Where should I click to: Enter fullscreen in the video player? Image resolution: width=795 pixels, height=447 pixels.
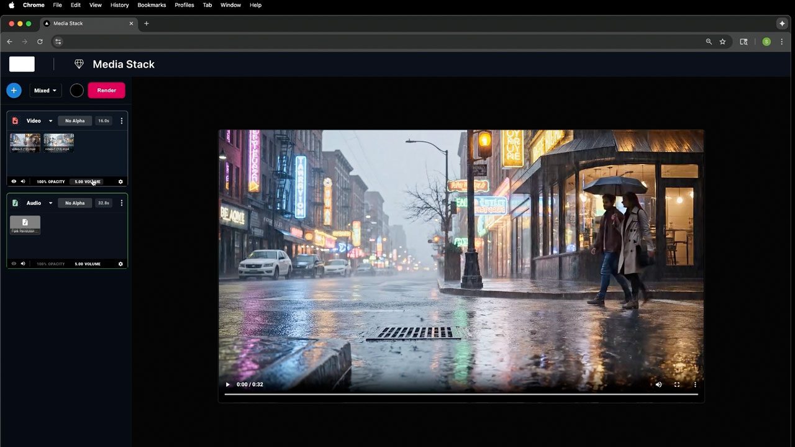pyautogui.click(x=677, y=384)
